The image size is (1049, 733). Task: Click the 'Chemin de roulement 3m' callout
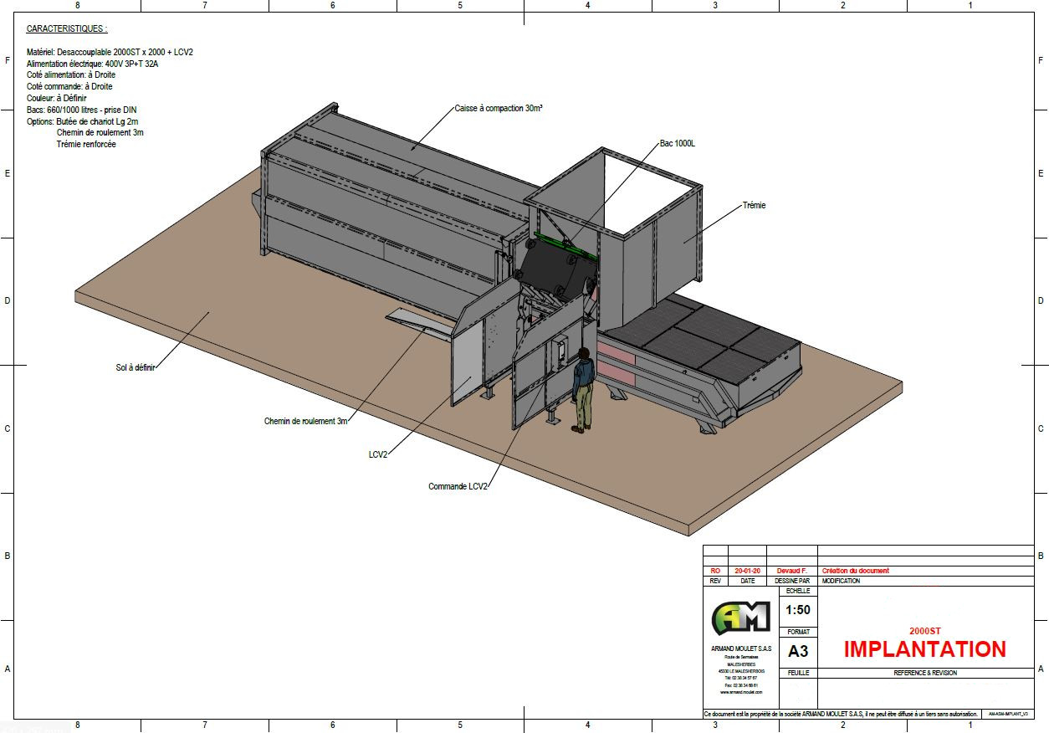[305, 421]
